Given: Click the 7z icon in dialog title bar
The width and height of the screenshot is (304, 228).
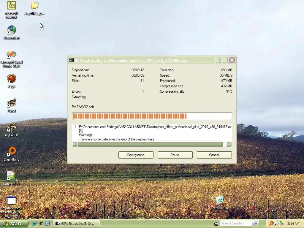Looking at the screenshot, I should 71,60.
